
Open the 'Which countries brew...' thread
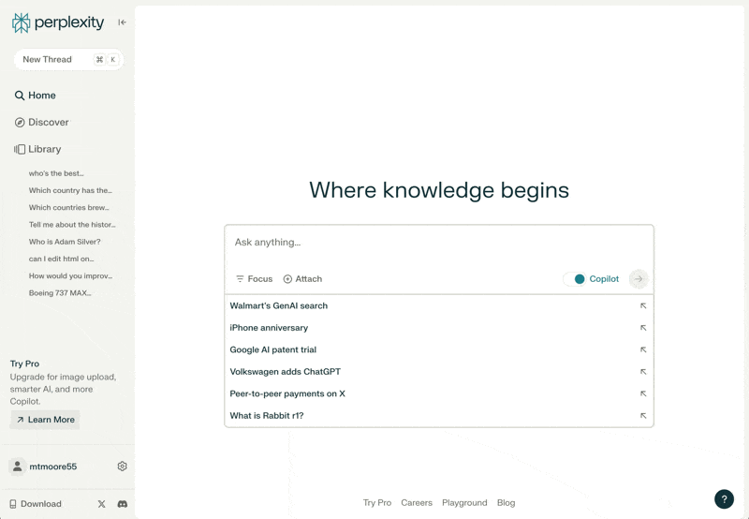(68, 208)
